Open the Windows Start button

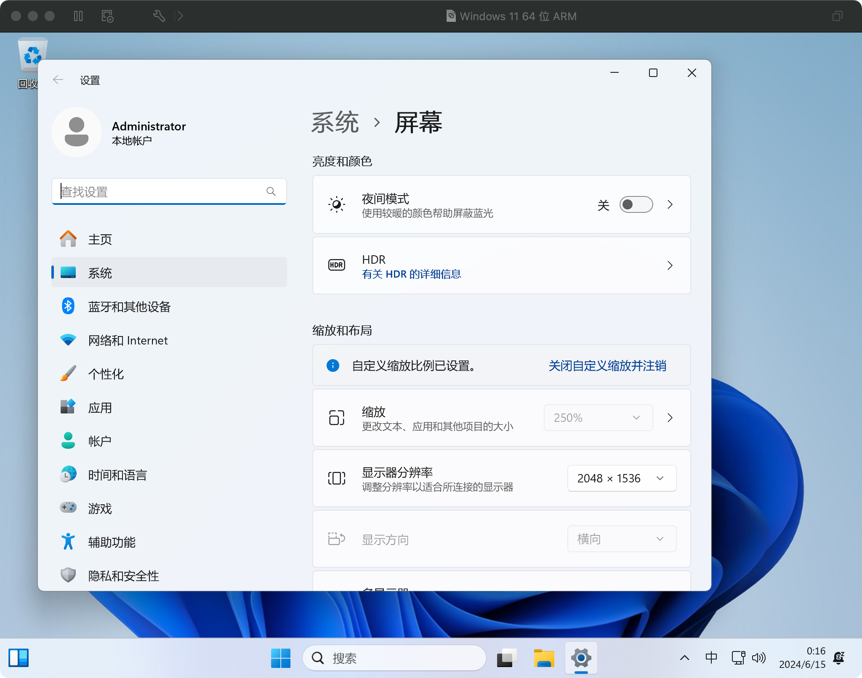281,658
